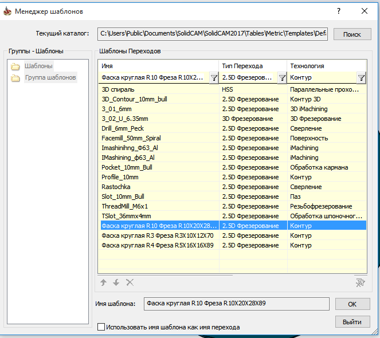Click the clear filters icon below the table

[361, 282]
